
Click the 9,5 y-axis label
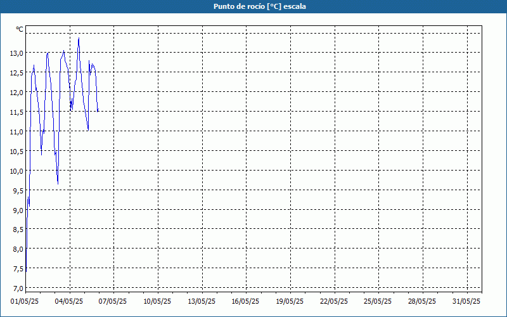[x=18, y=191]
